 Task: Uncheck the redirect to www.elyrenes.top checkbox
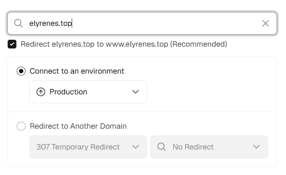click(x=12, y=44)
